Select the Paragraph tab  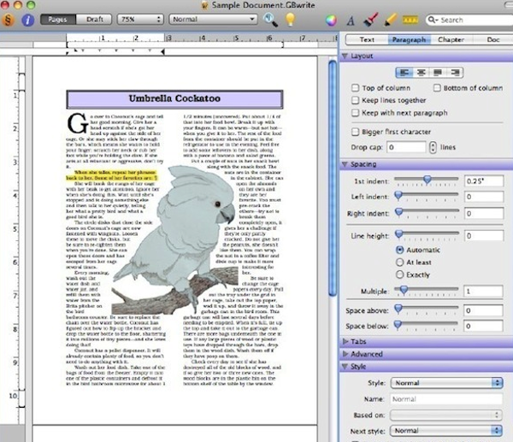tap(409, 39)
